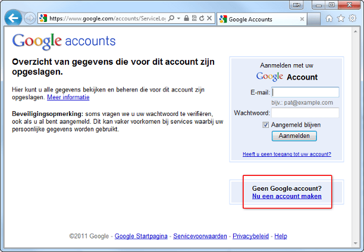Click the '©2011 Google' footer text
Image resolution: width=364 pixels, height=252 pixels.
tap(89, 236)
